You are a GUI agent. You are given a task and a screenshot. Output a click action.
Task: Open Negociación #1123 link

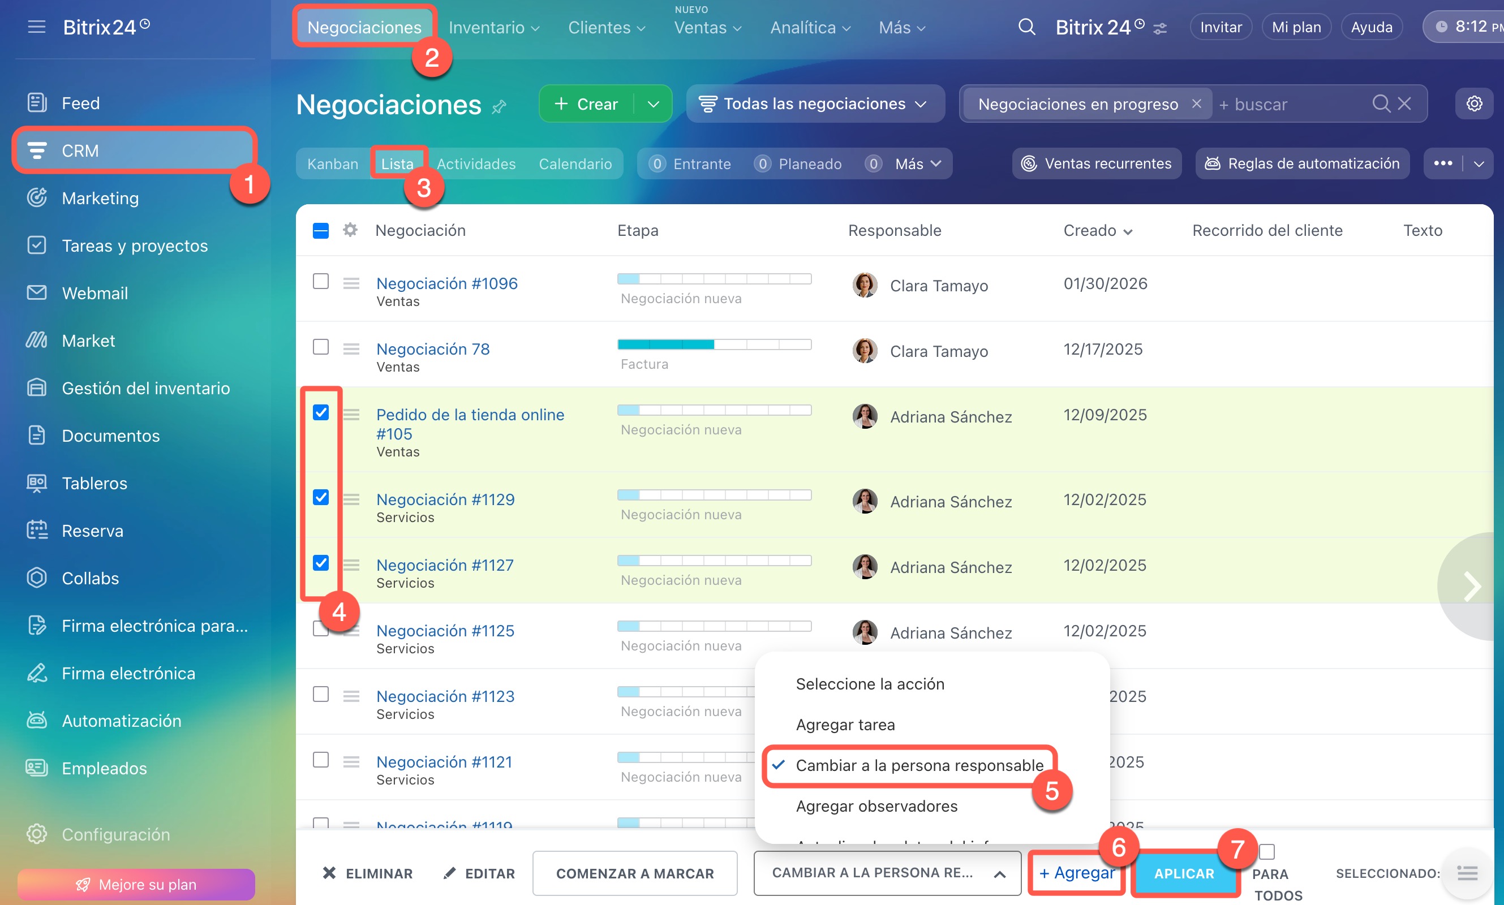point(445,696)
